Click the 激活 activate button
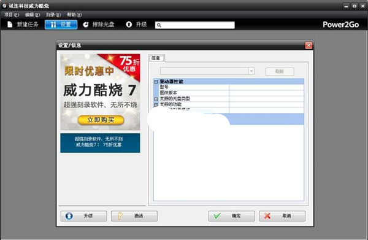 134,216
